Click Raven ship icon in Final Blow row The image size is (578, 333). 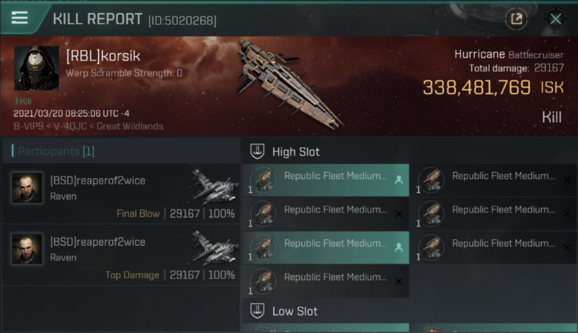click(x=215, y=186)
